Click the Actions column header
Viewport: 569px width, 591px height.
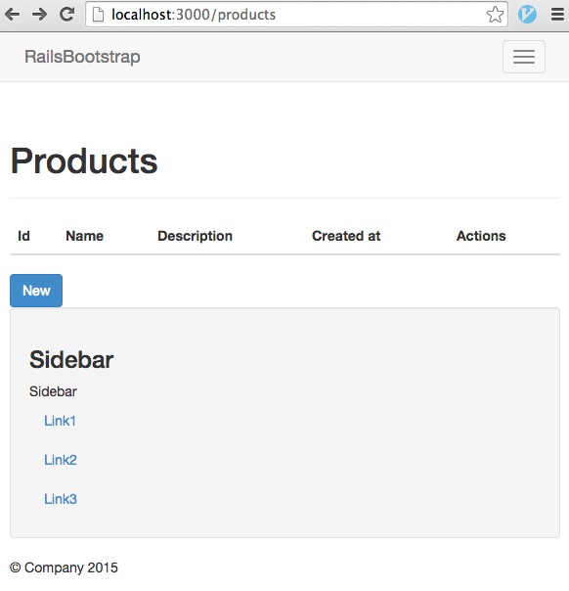pos(481,236)
